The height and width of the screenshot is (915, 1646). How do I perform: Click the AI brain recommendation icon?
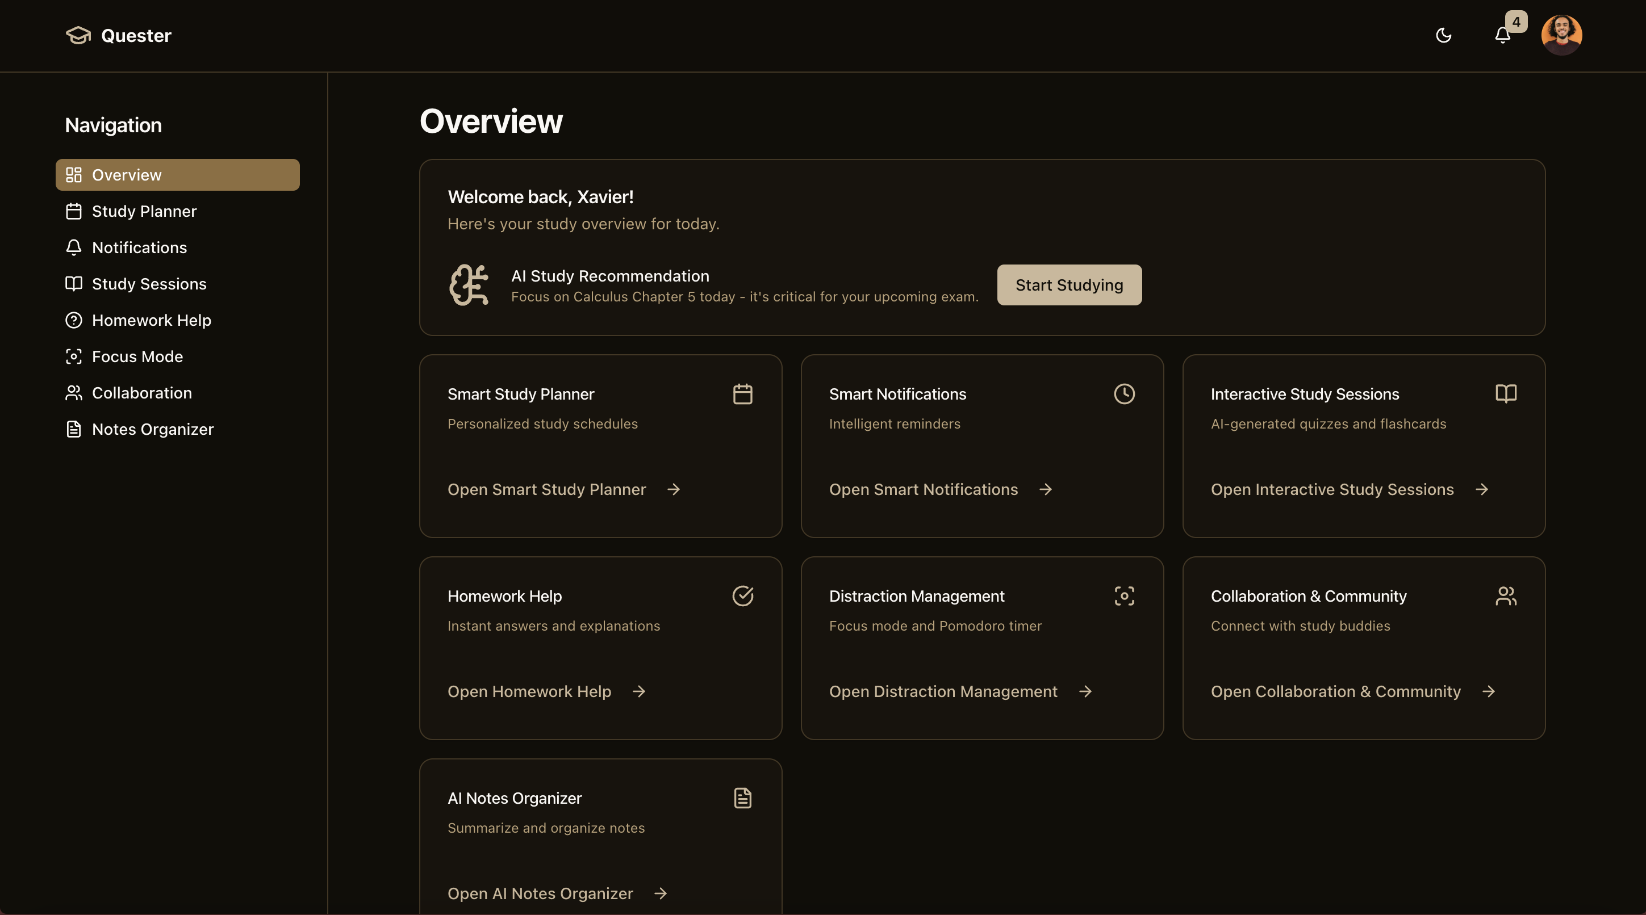point(469,285)
